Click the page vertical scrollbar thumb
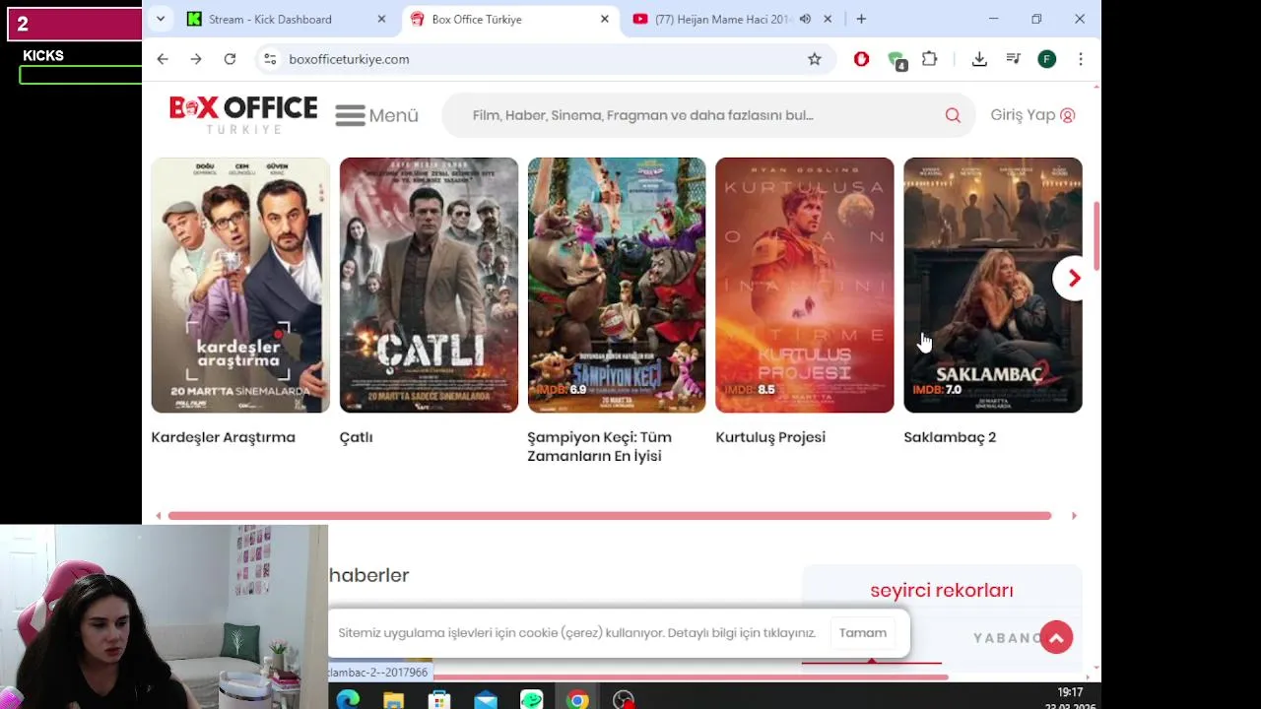The image size is (1261, 709). point(1096,237)
